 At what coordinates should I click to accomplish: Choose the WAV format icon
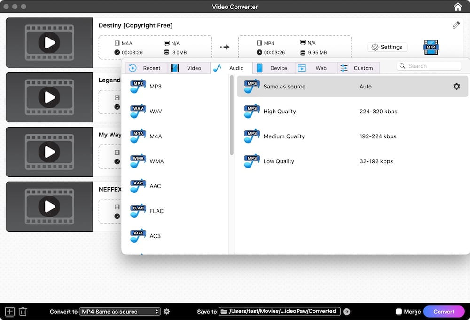pyautogui.click(x=137, y=111)
